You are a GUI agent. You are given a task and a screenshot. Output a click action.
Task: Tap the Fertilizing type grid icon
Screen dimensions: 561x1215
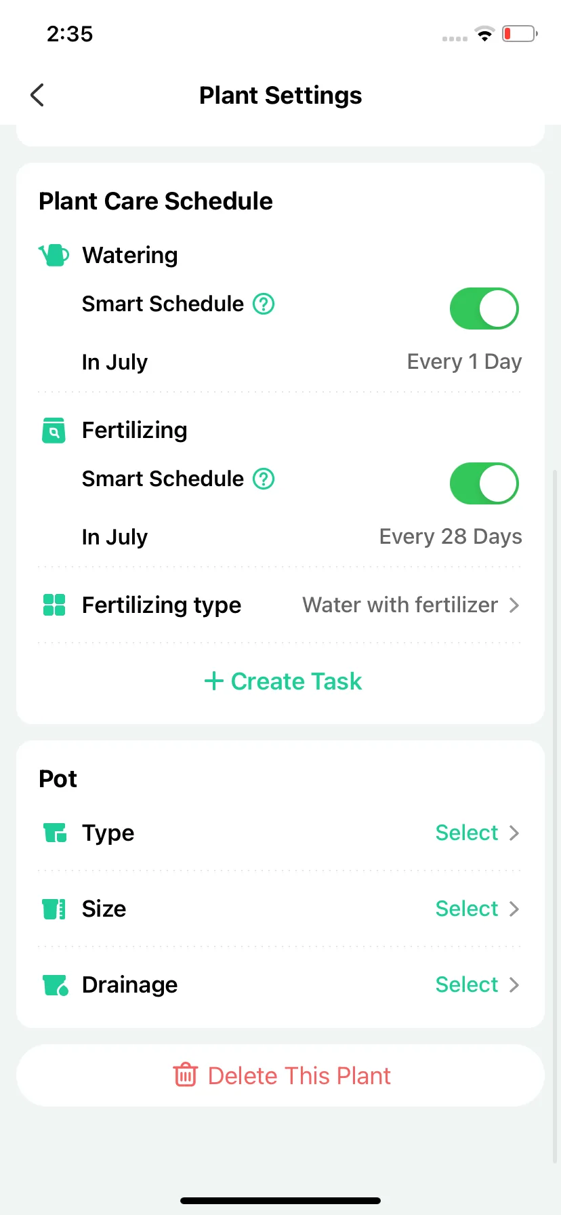[x=54, y=605]
